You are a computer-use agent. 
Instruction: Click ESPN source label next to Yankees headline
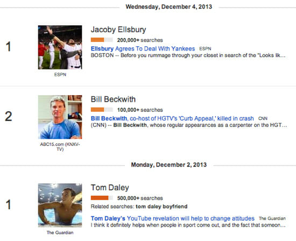(x=205, y=49)
